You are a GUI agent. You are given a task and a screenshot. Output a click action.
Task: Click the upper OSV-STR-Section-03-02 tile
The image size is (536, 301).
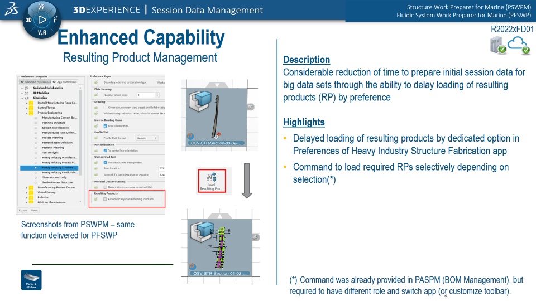pyautogui.click(x=216, y=117)
